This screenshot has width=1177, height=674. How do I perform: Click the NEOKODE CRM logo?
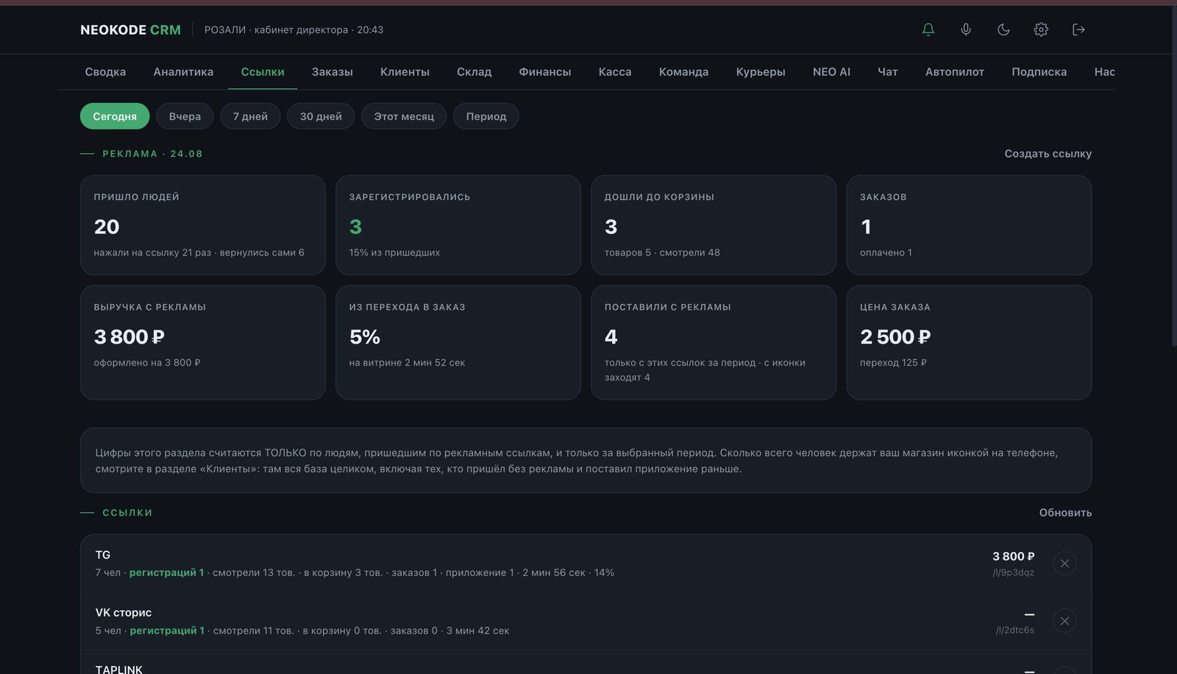[130, 30]
